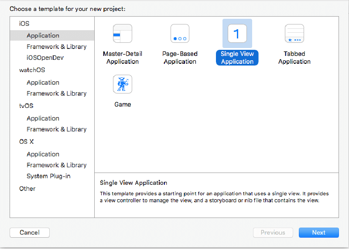Select Framework & Library under watchOS
The height and width of the screenshot is (249, 349).
56,93
